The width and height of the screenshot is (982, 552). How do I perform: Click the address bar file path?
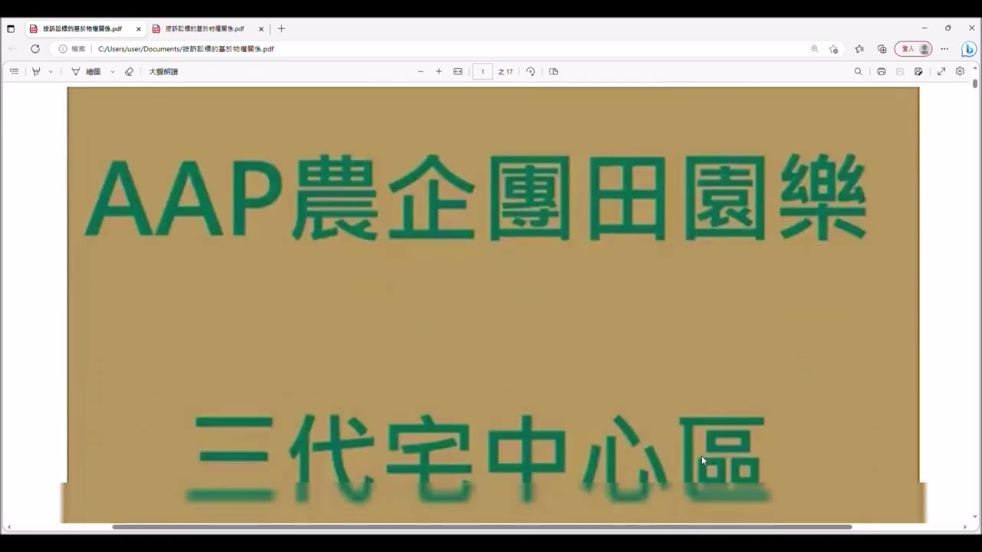(x=186, y=48)
